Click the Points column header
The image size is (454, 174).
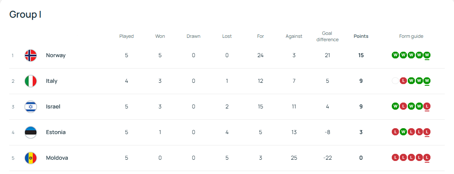[x=361, y=36]
